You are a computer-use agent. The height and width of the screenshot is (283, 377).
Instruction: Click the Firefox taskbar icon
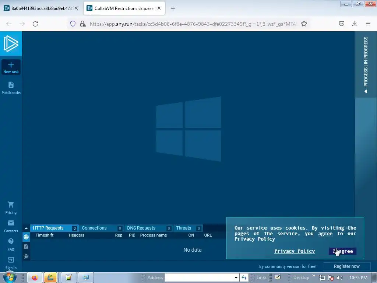click(35, 277)
